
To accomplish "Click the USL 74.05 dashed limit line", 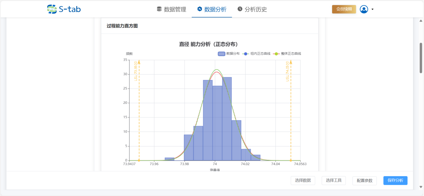I will pos(291,116).
